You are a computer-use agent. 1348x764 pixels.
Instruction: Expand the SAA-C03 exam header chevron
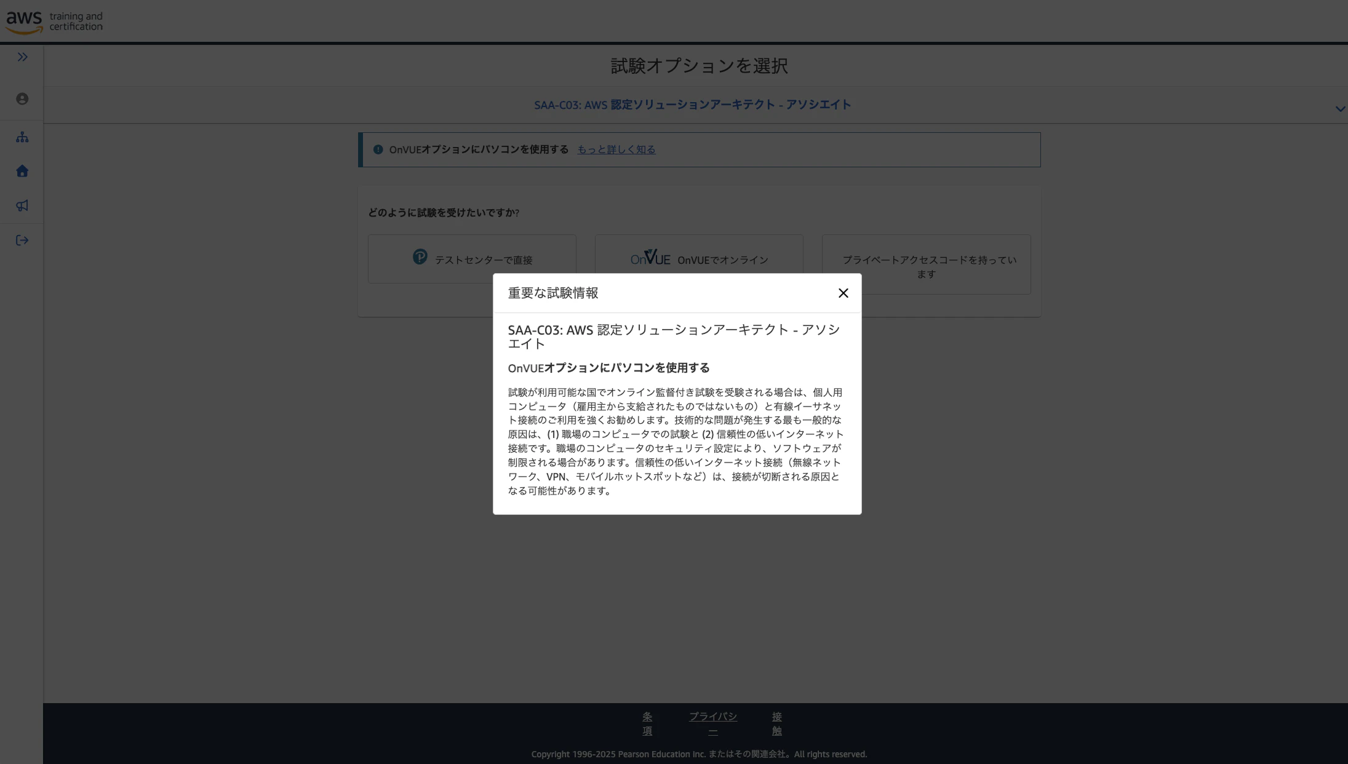pos(1339,109)
